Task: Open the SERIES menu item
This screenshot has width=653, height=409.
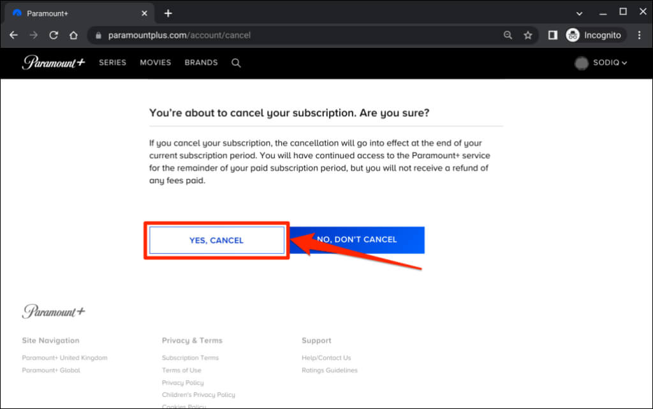Action: (x=112, y=63)
